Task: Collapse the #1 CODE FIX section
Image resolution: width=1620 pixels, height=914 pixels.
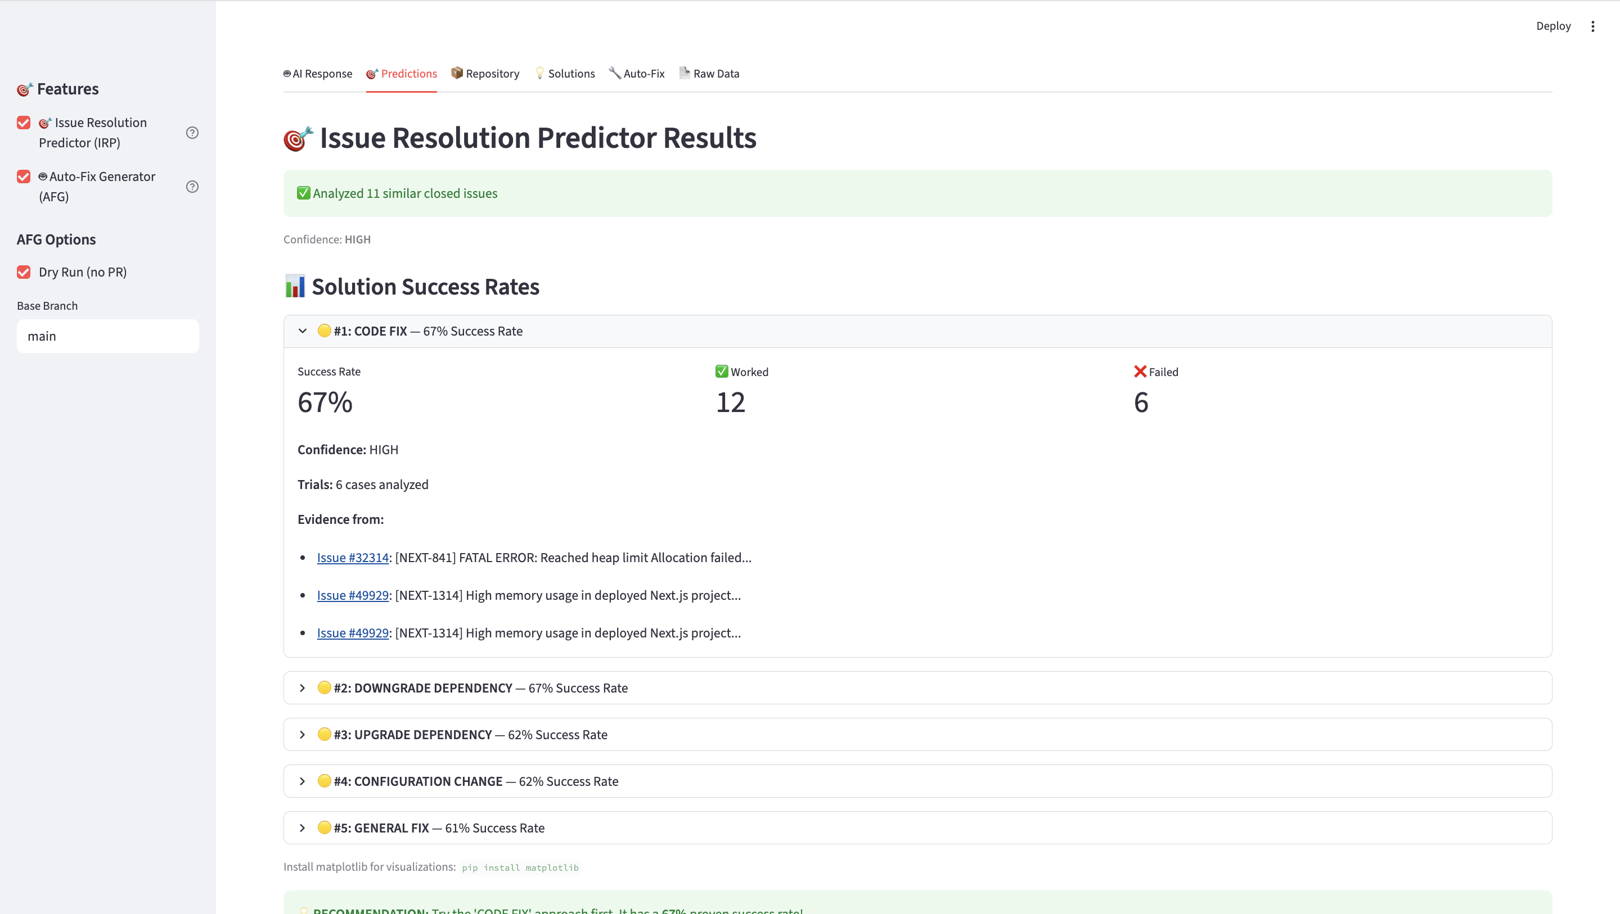Action: pos(303,331)
